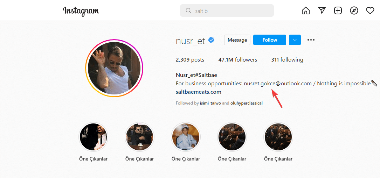This screenshot has height=178, width=380.
Task: Expand suggested accounts dropdown arrow
Action: (295, 40)
